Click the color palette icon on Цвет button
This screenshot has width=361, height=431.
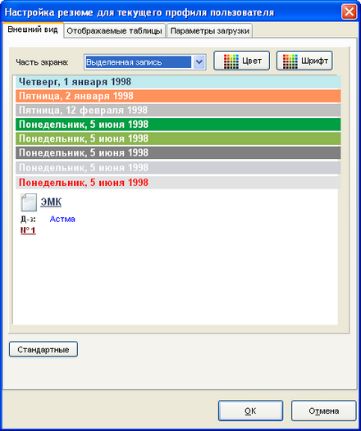coord(231,61)
